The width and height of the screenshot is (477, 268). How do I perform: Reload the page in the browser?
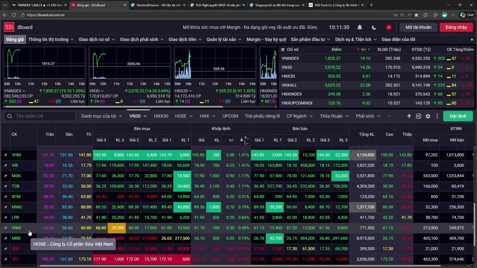[x=14, y=15]
